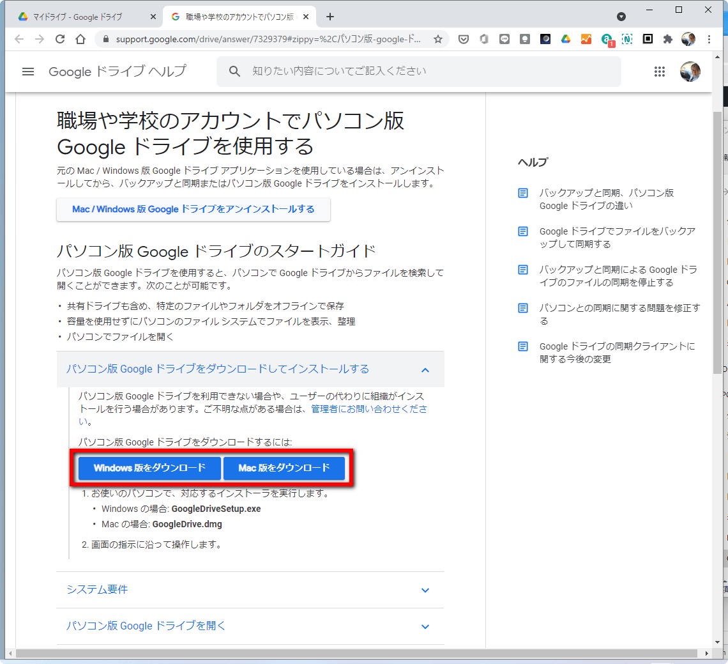Open the Google Drive extension icon
This screenshot has height=664, width=728.
click(x=566, y=39)
